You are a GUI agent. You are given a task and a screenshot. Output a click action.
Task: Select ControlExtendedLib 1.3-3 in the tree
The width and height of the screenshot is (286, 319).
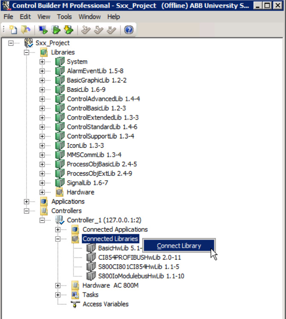[x=103, y=117]
